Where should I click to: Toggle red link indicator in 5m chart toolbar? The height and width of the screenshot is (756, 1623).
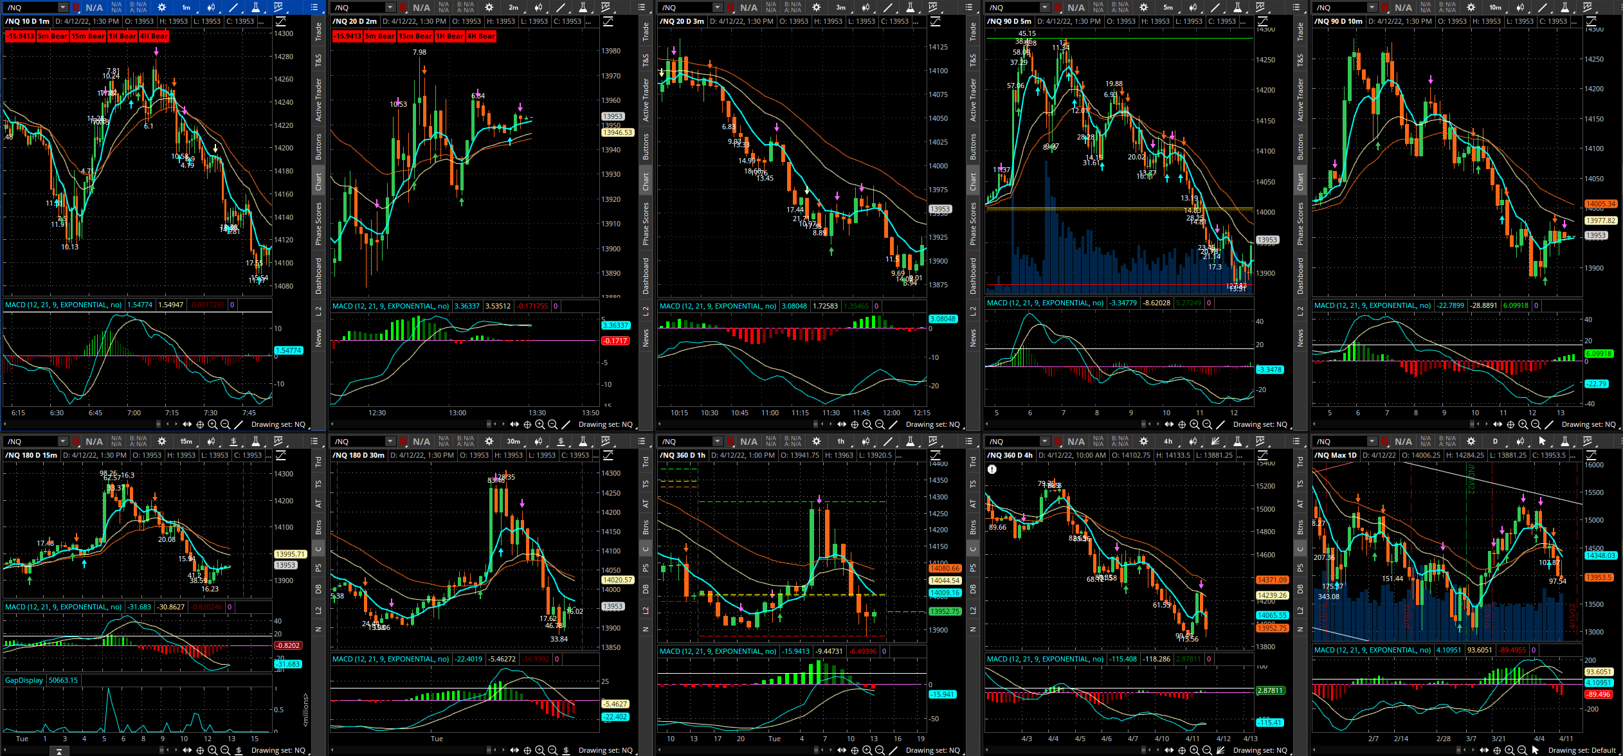tap(1058, 8)
